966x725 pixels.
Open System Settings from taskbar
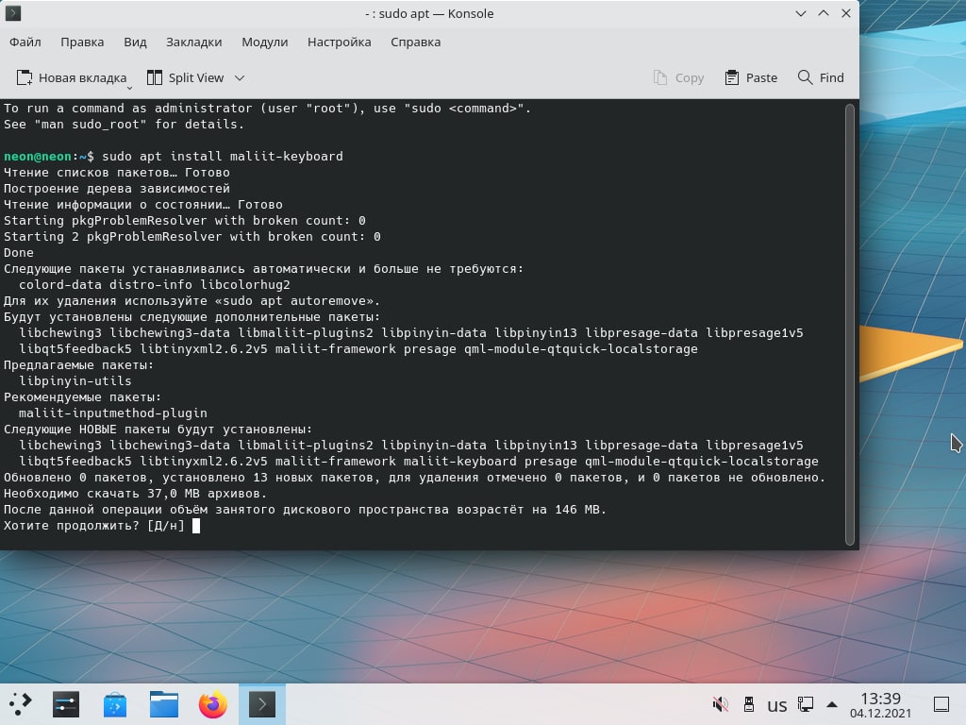pos(66,704)
